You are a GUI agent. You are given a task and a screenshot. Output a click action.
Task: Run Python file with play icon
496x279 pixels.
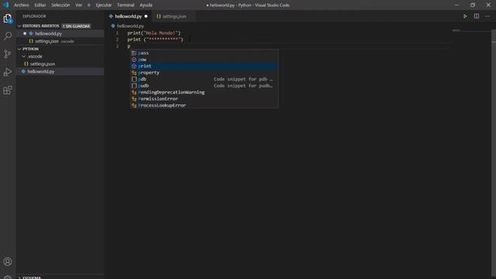pos(465,16)
